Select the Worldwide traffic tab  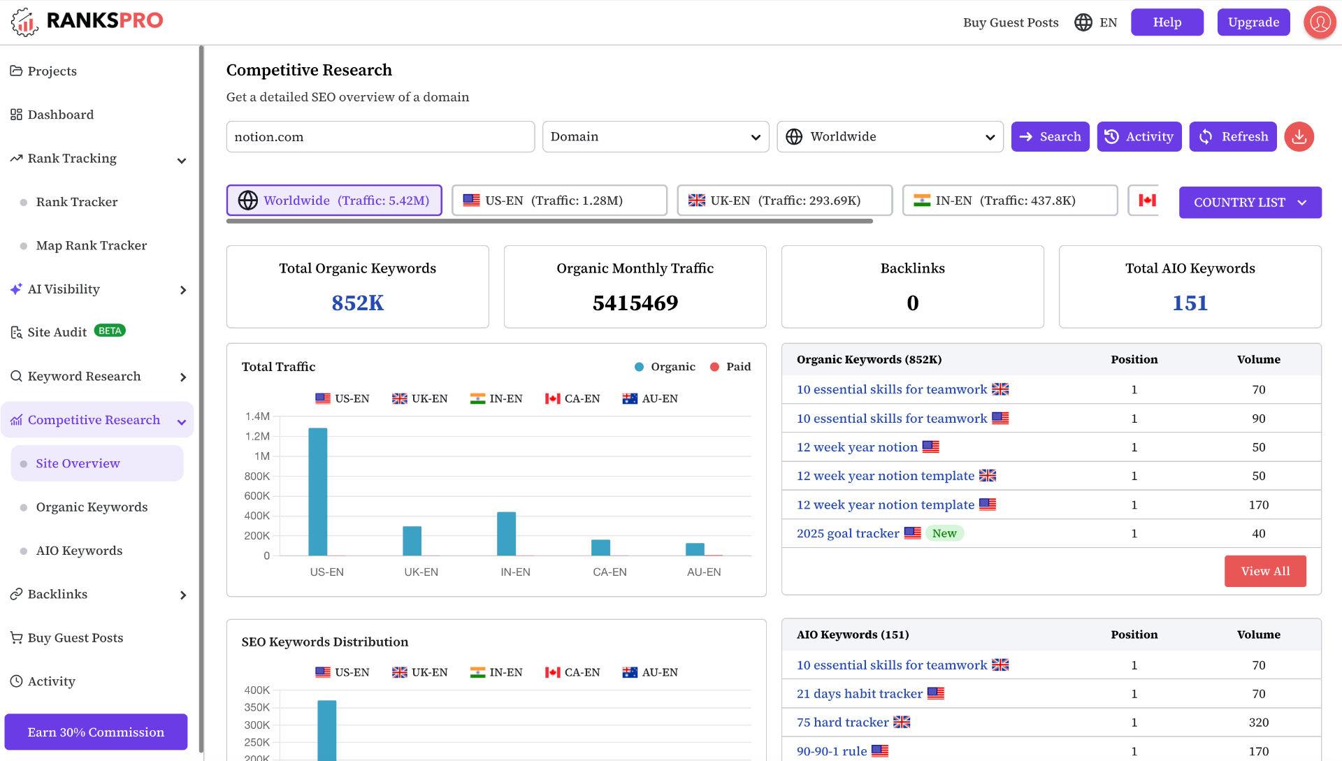pos(334,201)
